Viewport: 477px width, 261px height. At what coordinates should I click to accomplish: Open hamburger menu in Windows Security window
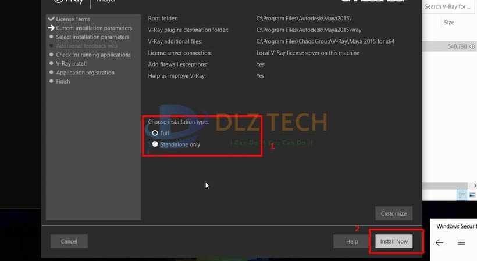[461, 242]
